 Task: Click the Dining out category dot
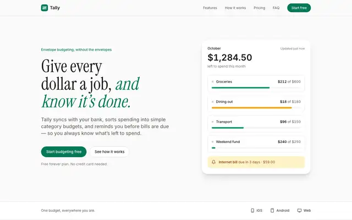coord(213,102)
